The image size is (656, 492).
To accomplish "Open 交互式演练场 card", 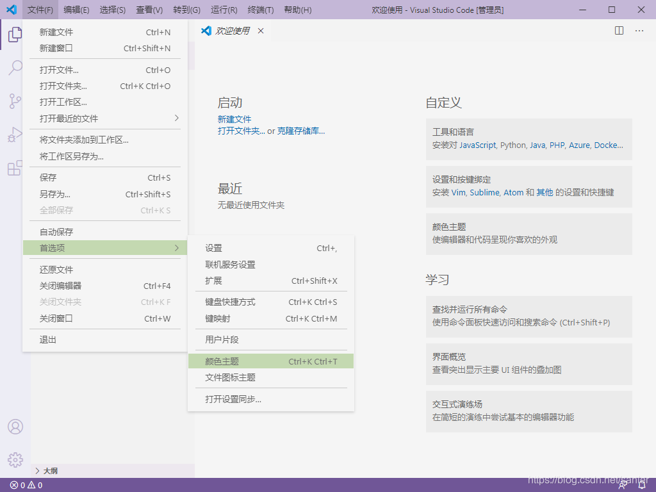I will coord(529,411).
